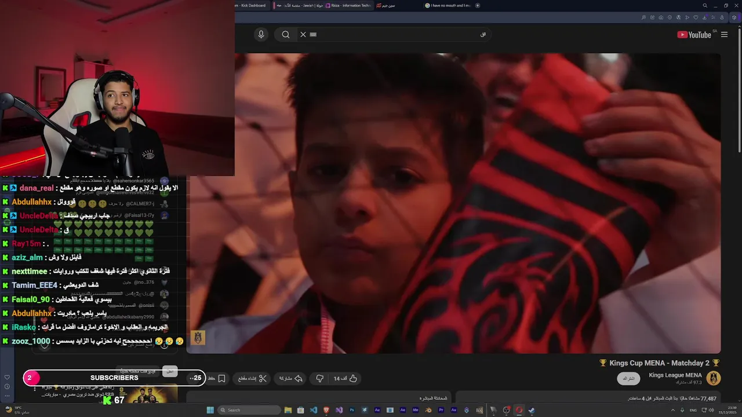Open Premiere Pro from the taskbar

441,410
